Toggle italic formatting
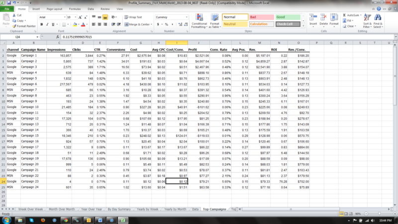Image resolution: width=398 pixels, height=224 pixels. (x=47, y=24)
